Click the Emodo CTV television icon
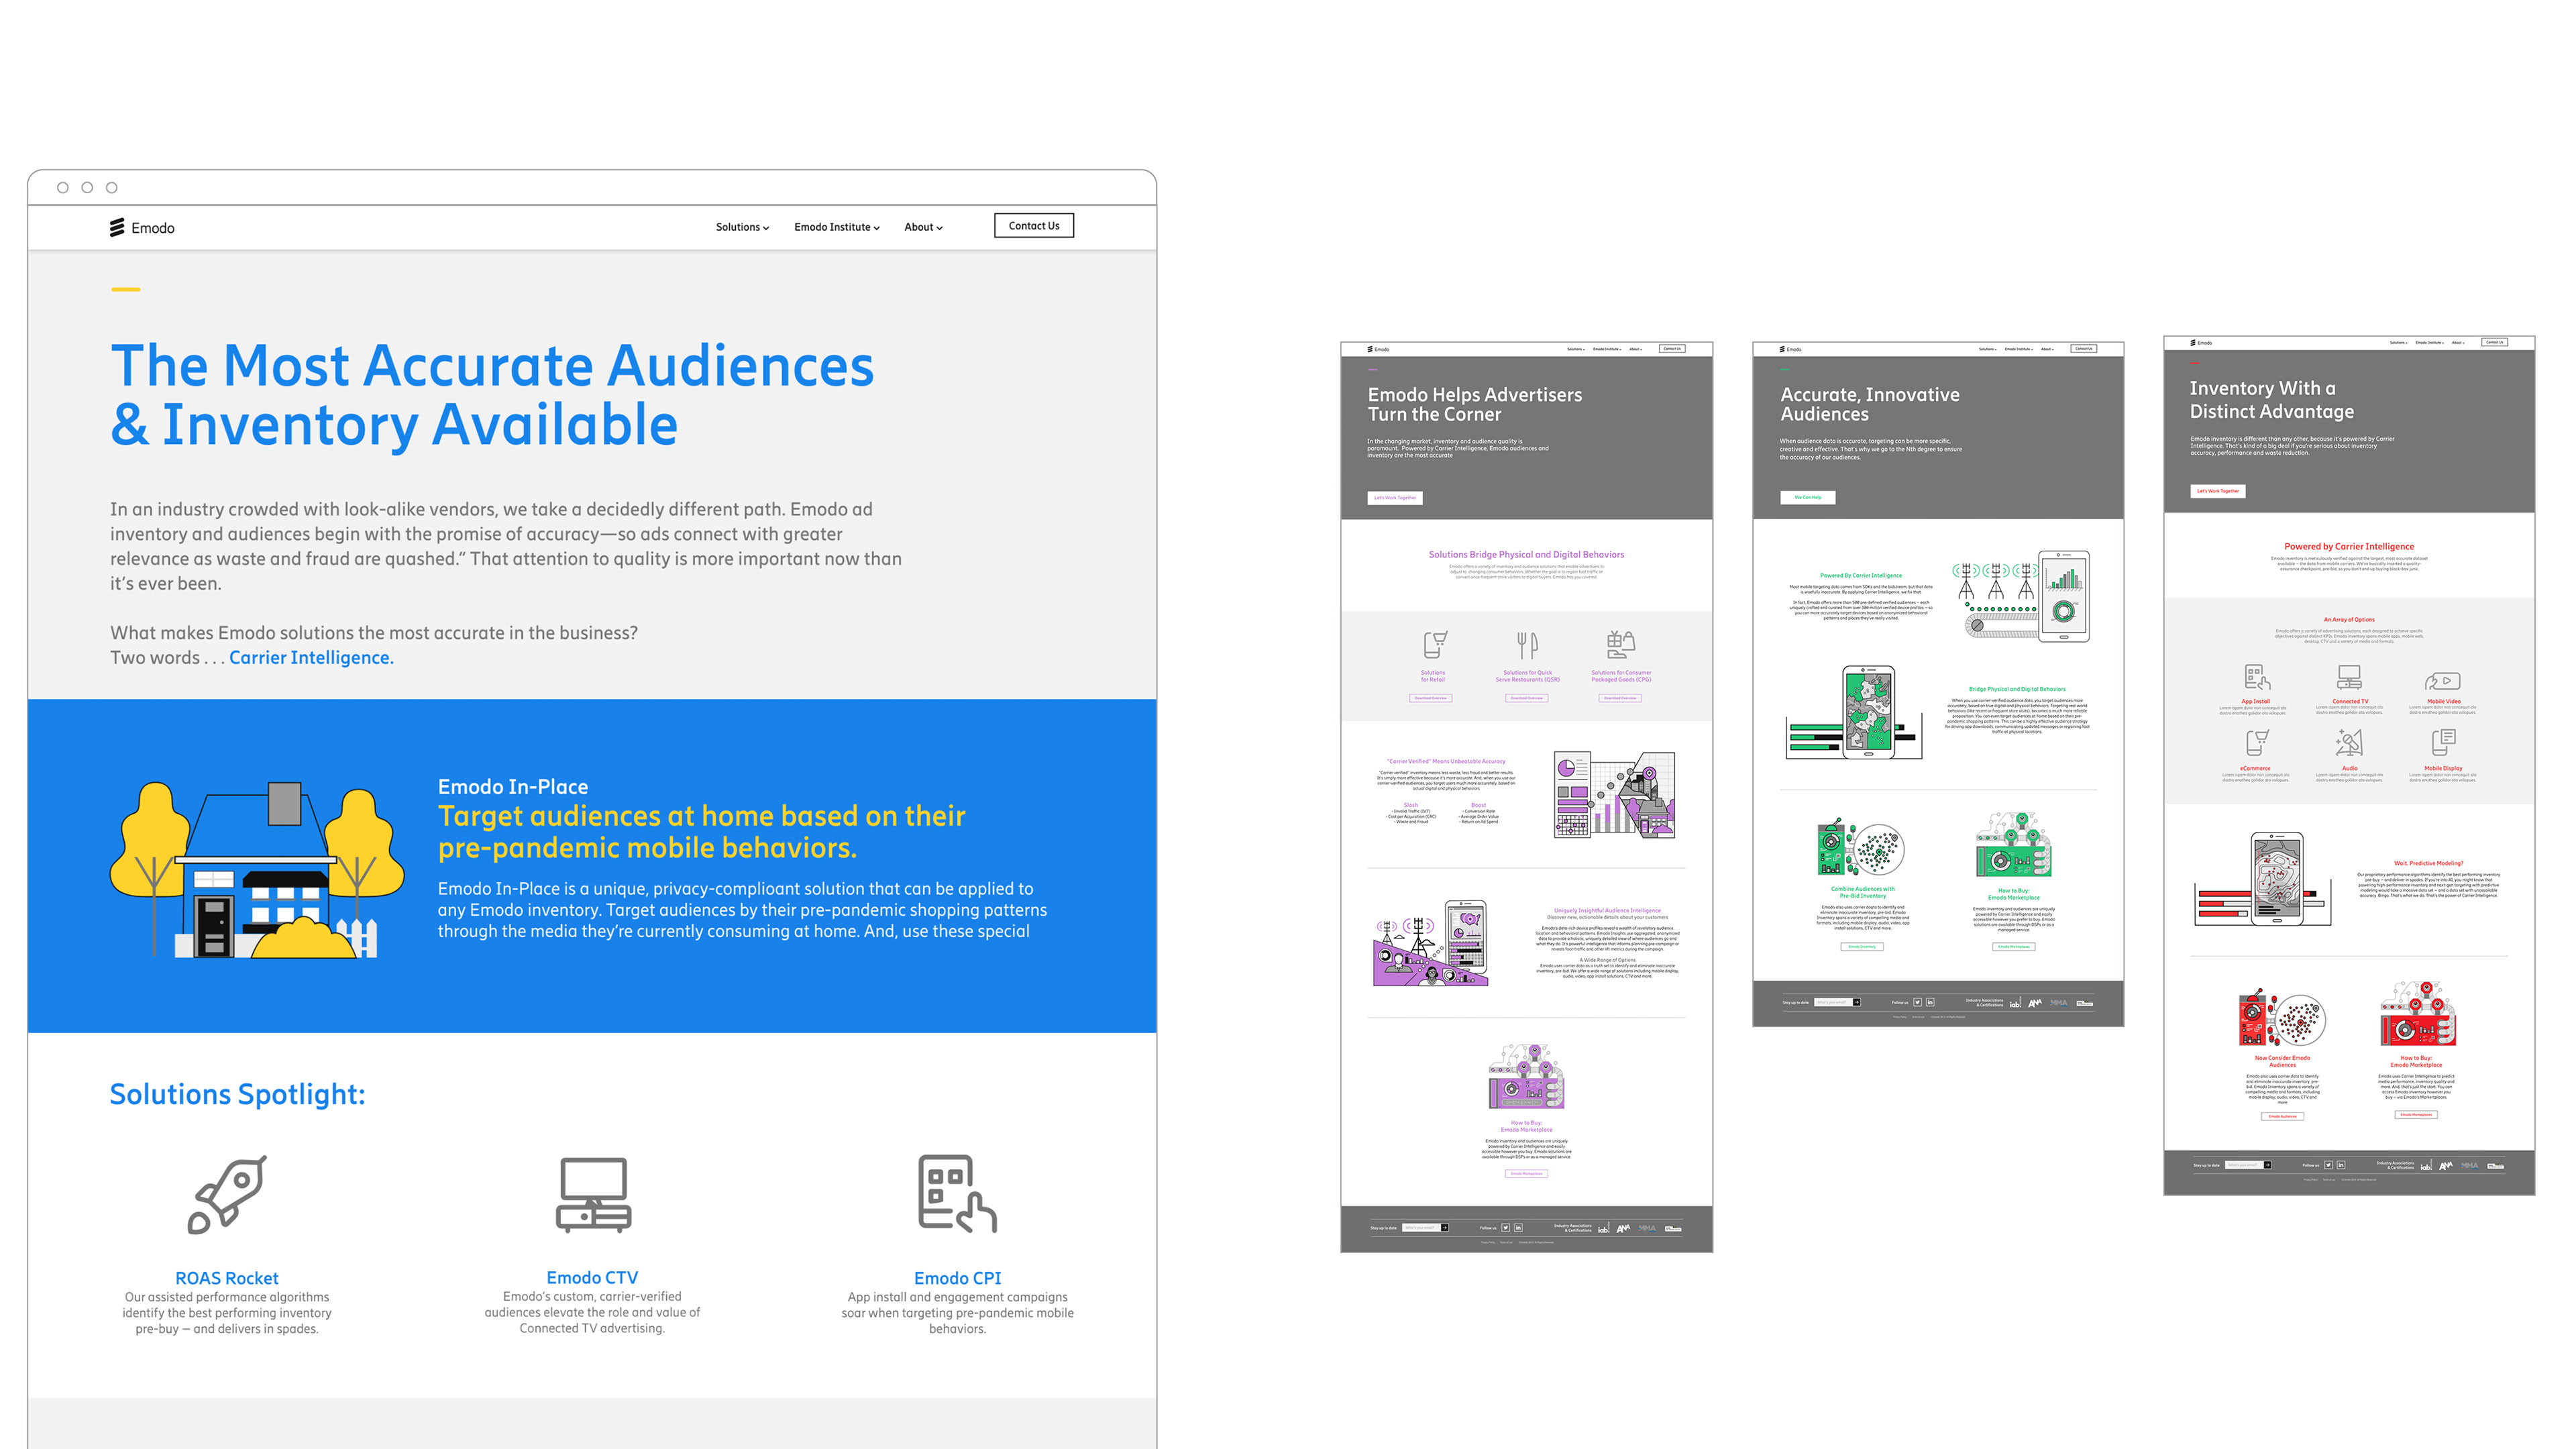The width and height of the screenshot is (2576, 1449). pyautogui.click(x=593, y=1194)
